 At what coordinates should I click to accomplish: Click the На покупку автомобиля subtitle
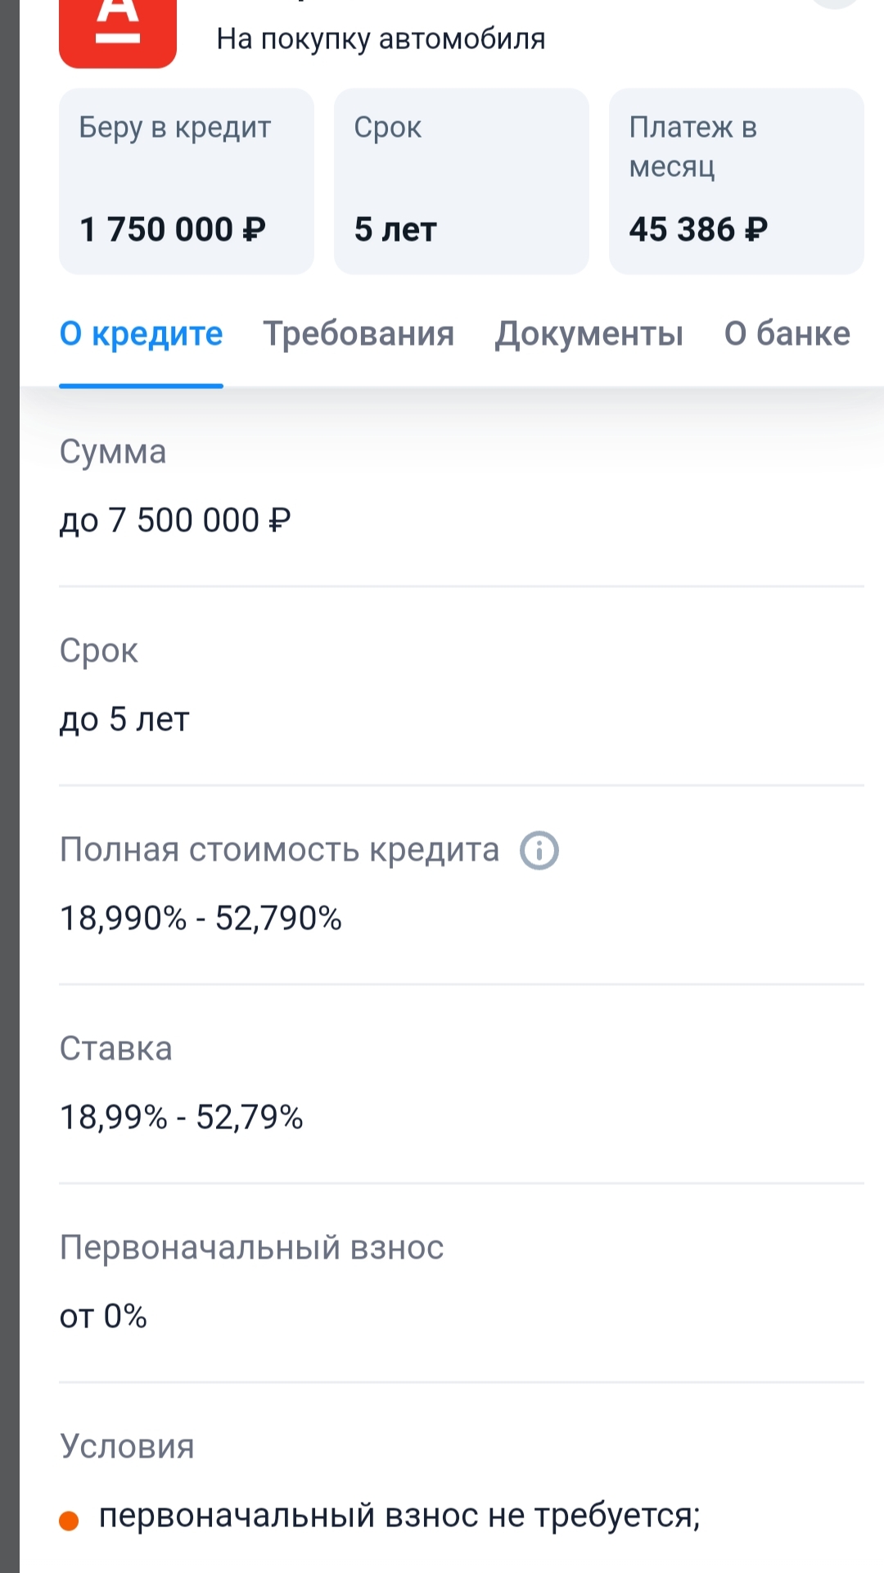pos(381,38)
